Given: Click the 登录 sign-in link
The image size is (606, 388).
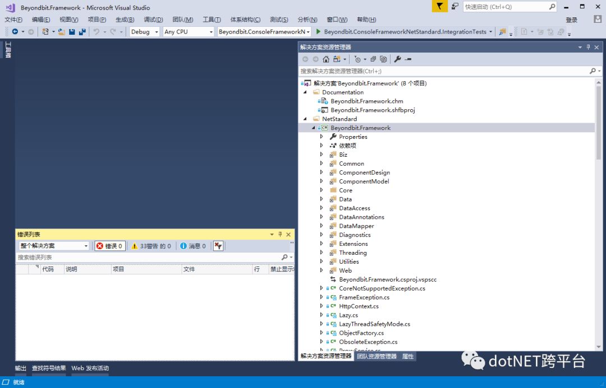Looking at the screenshot, I should pyautogui.click(x=572, y=20).
